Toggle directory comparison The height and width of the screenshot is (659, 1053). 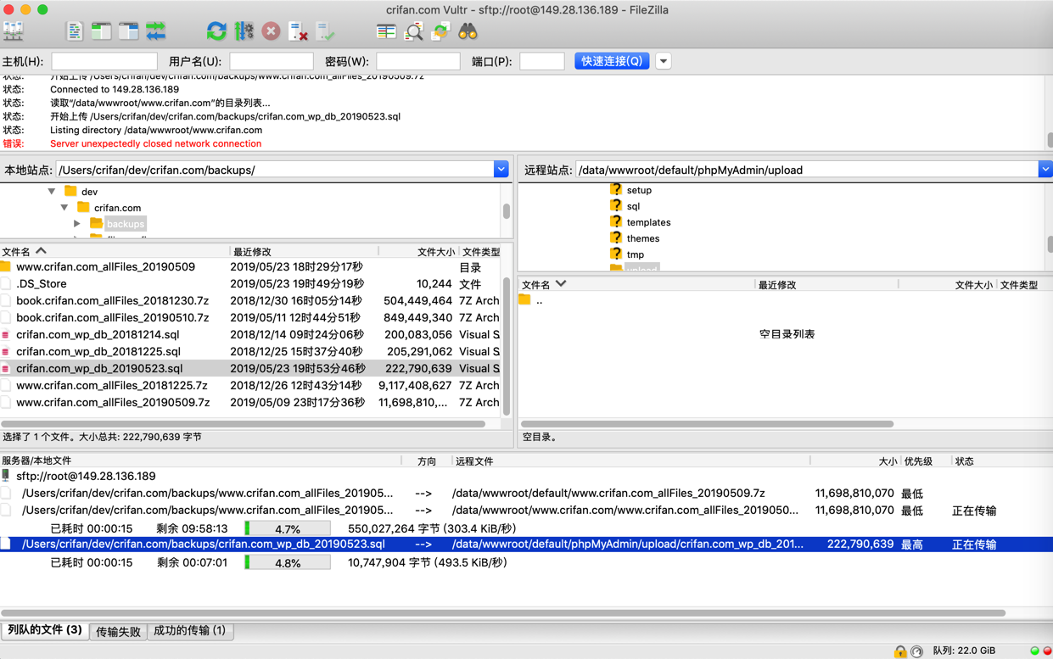[x=413, y=31]
